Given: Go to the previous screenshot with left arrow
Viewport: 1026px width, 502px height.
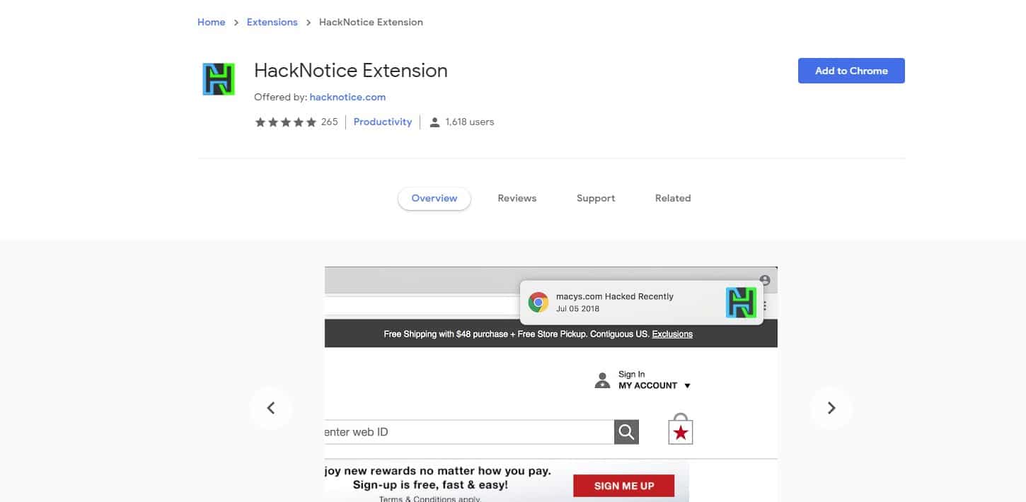Looking at the screenshot, I should coord(270,408).
